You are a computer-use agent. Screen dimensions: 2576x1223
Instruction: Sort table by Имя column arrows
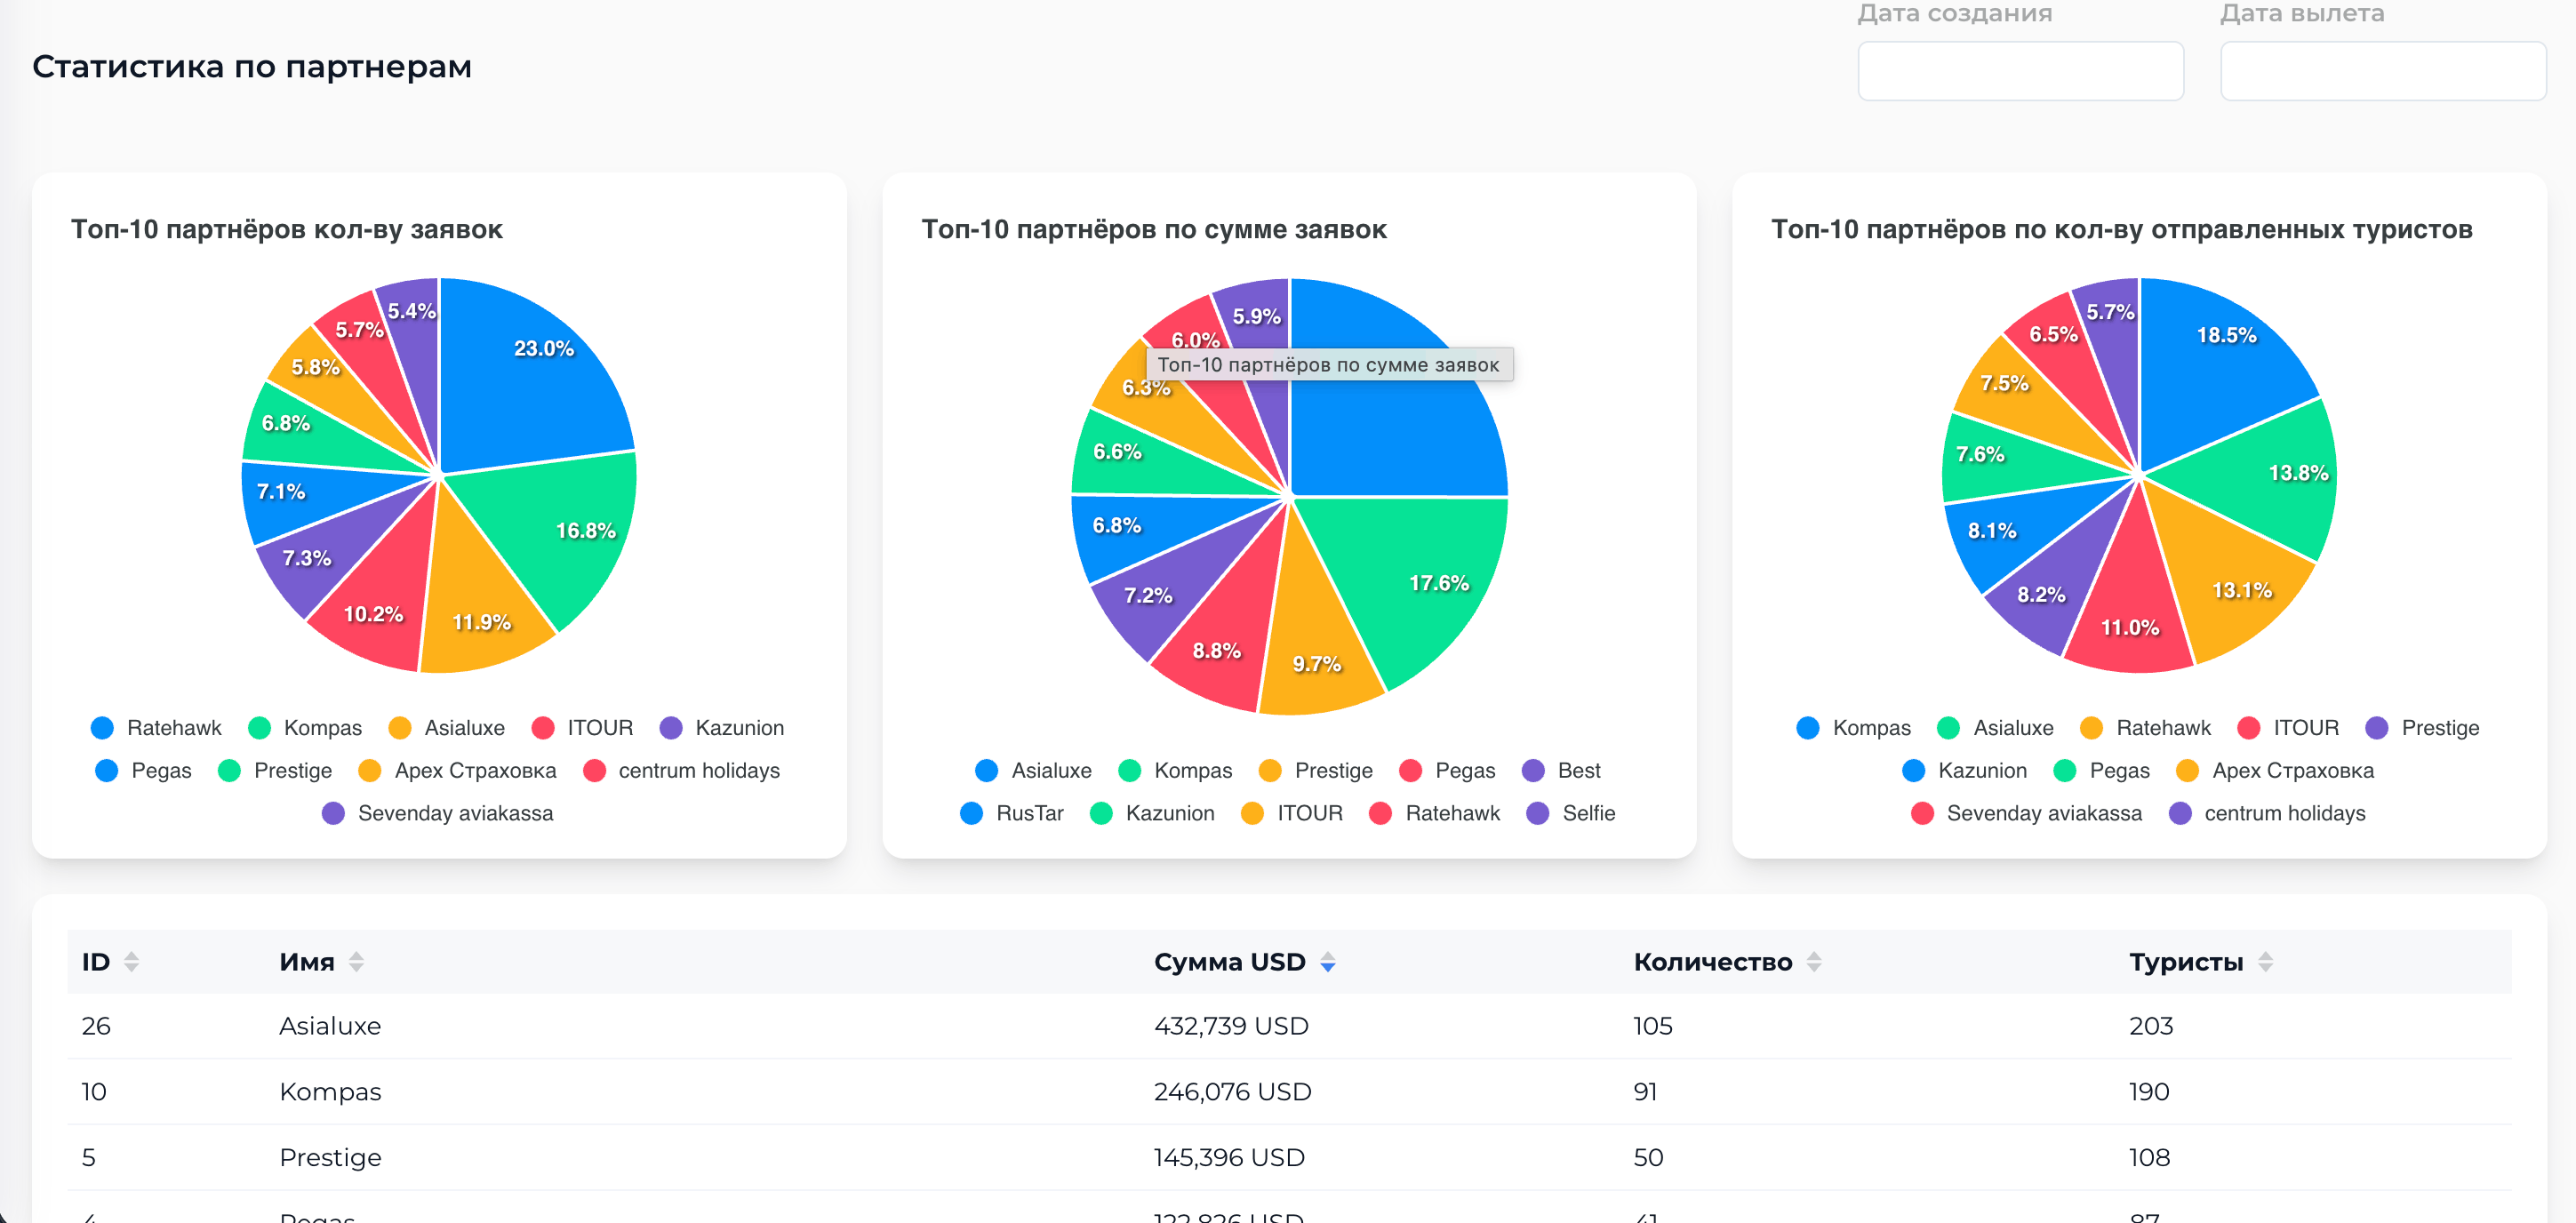pyautogui.click(x=356, y=962)
